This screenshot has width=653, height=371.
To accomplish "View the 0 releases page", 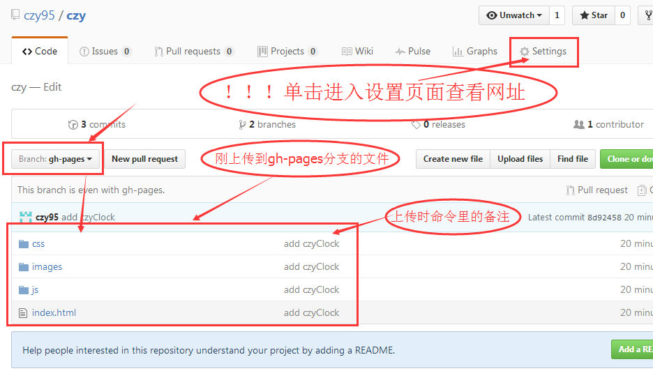I will (x=438, y=125).
